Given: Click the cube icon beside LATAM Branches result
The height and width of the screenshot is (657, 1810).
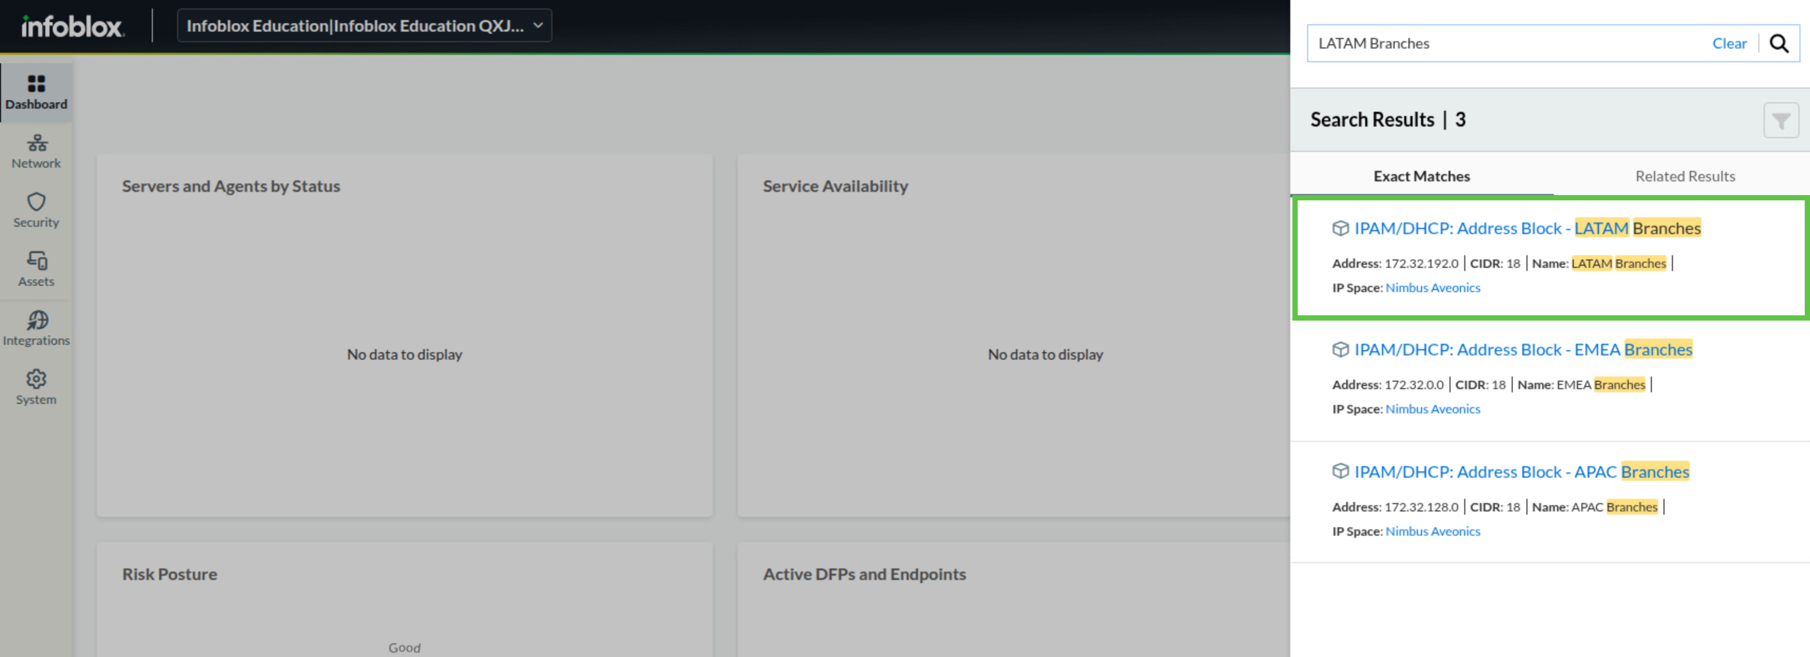Looking at the screenshot, I should point(1340,228).
